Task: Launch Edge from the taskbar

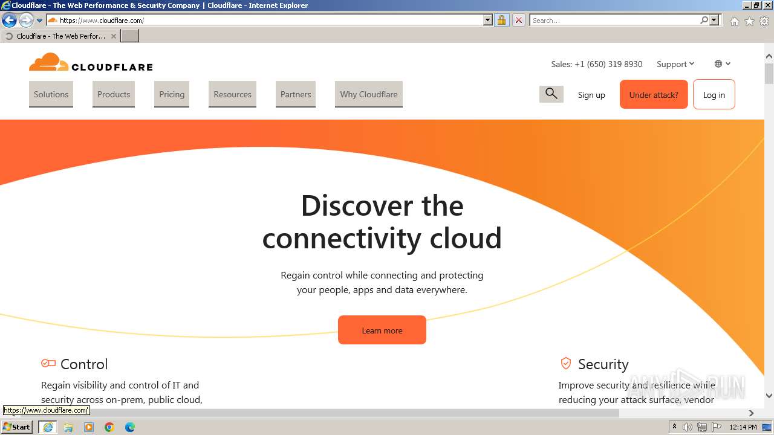Action: point(130,427)
